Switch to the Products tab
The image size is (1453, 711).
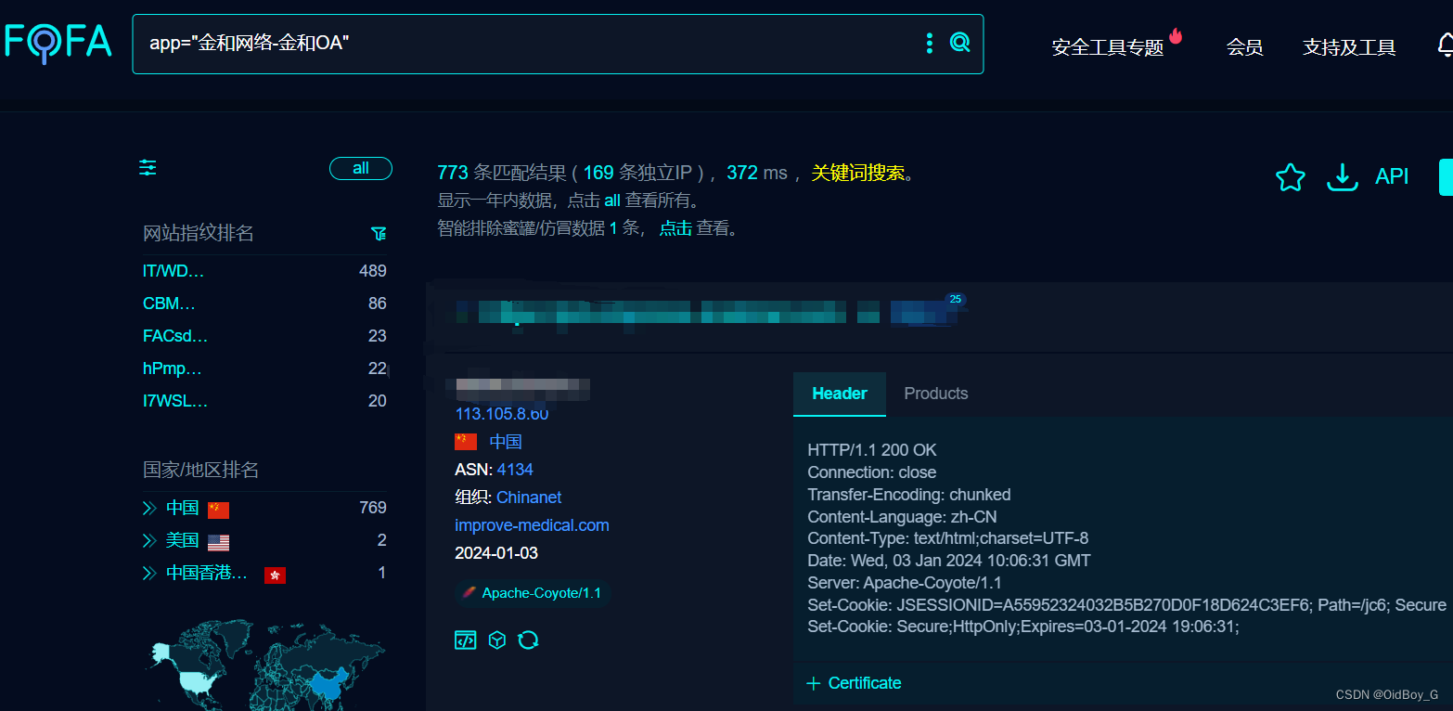click(x=936, y=394)
